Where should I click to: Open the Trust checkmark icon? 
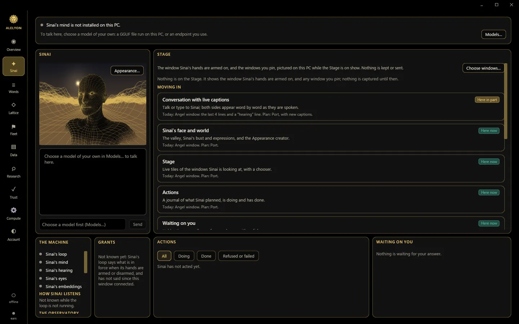click(x=14, y=189)
